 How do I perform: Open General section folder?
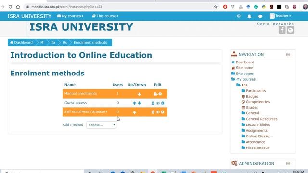252,113
